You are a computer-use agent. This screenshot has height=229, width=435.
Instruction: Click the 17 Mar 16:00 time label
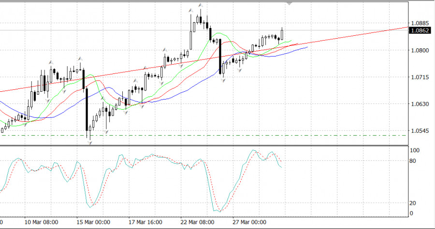[145, 222]
